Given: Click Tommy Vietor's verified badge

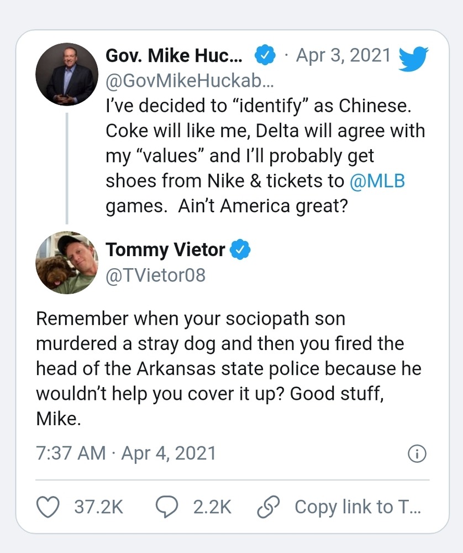Looking at the screenshot, I should (x=240, y=250).
